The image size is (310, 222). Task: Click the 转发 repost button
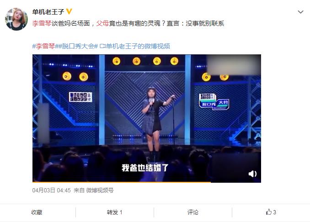(x=114, y=212)
